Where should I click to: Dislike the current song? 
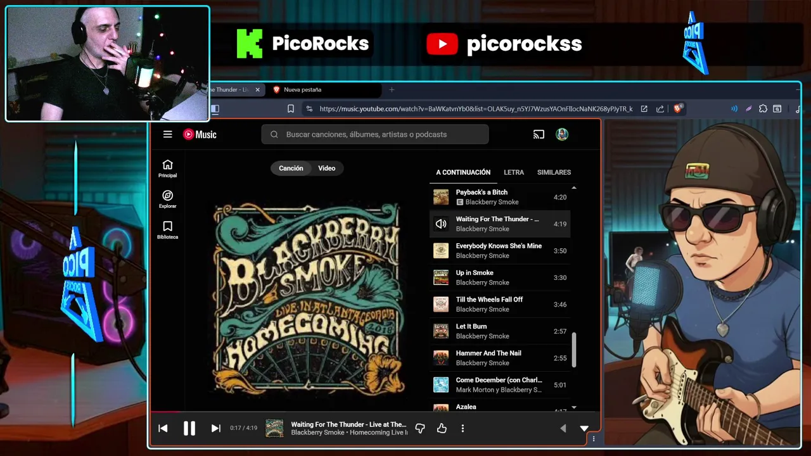pyautogui.click(x=419, y=429)
